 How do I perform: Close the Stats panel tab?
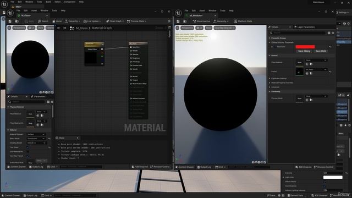point(78,138)
